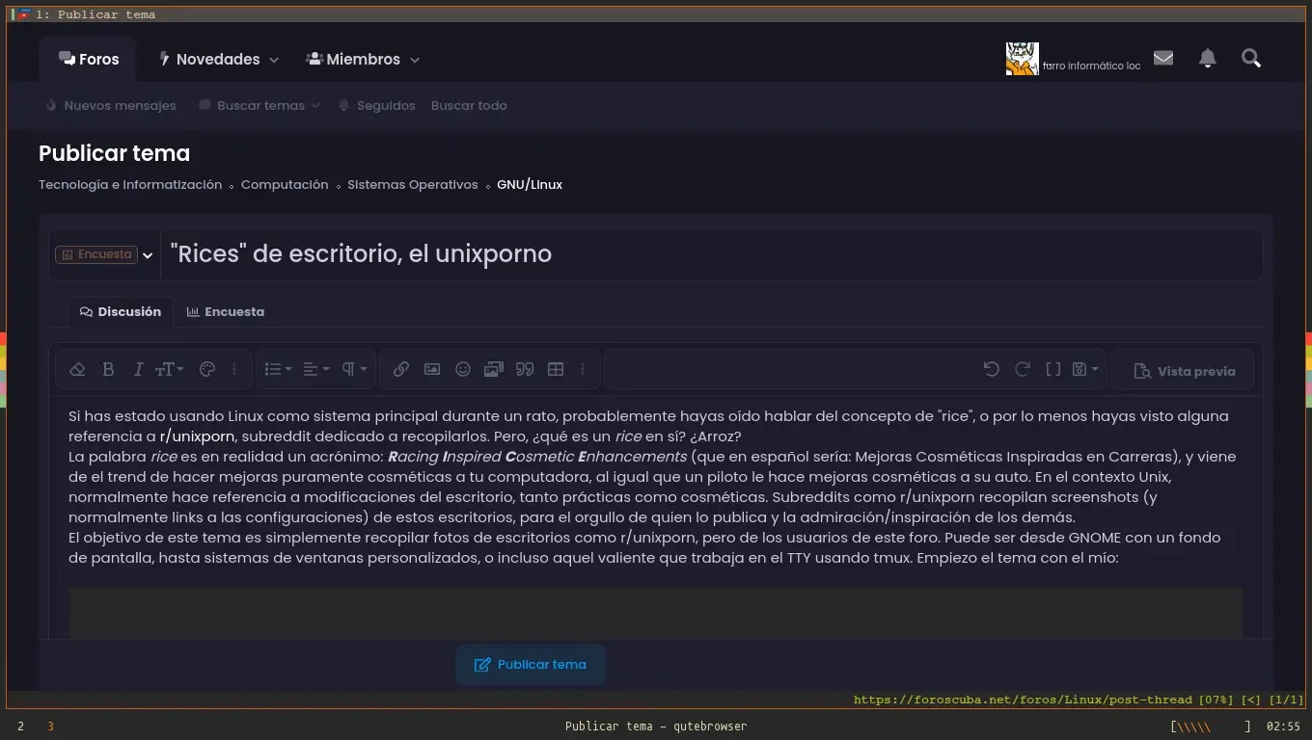This screenshot has height=740, width=1312.
Task: Click the insert link icon
Action: coord(401,369)
